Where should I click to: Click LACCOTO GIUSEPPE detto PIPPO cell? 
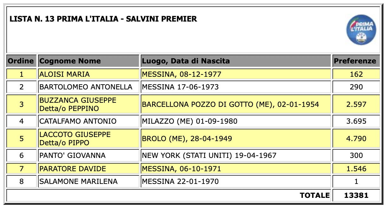coord(89,139)
